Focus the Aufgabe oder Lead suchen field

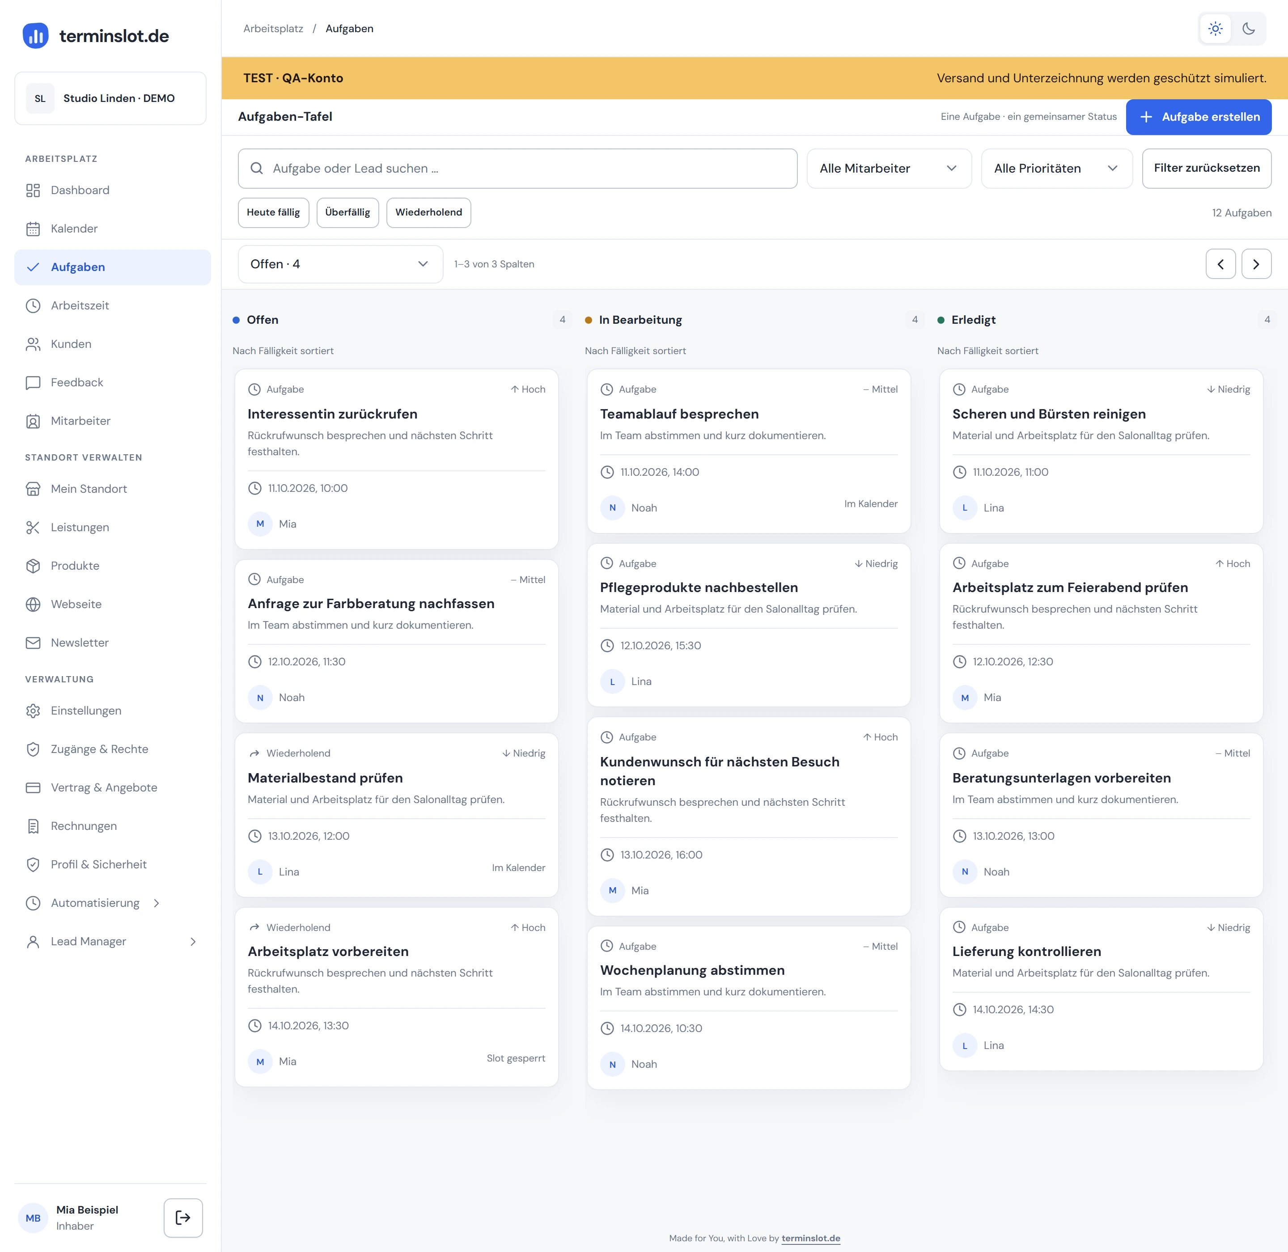click(518, 168)
